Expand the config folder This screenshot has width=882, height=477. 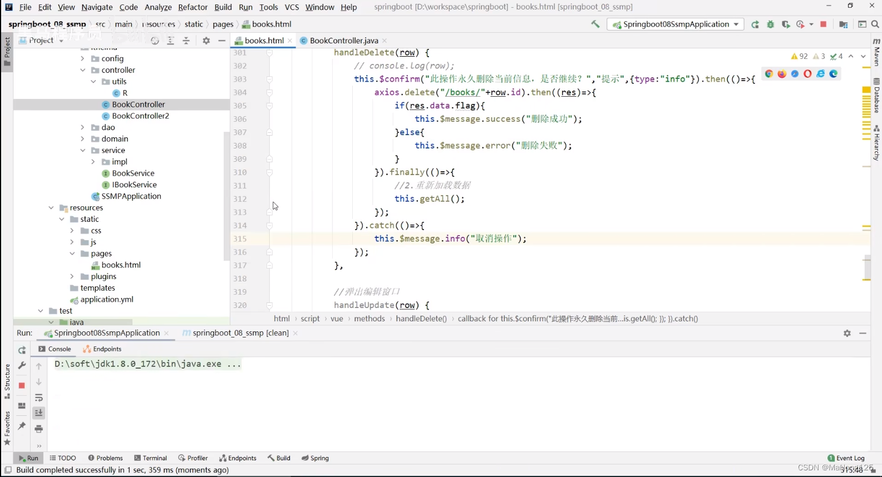82,58
